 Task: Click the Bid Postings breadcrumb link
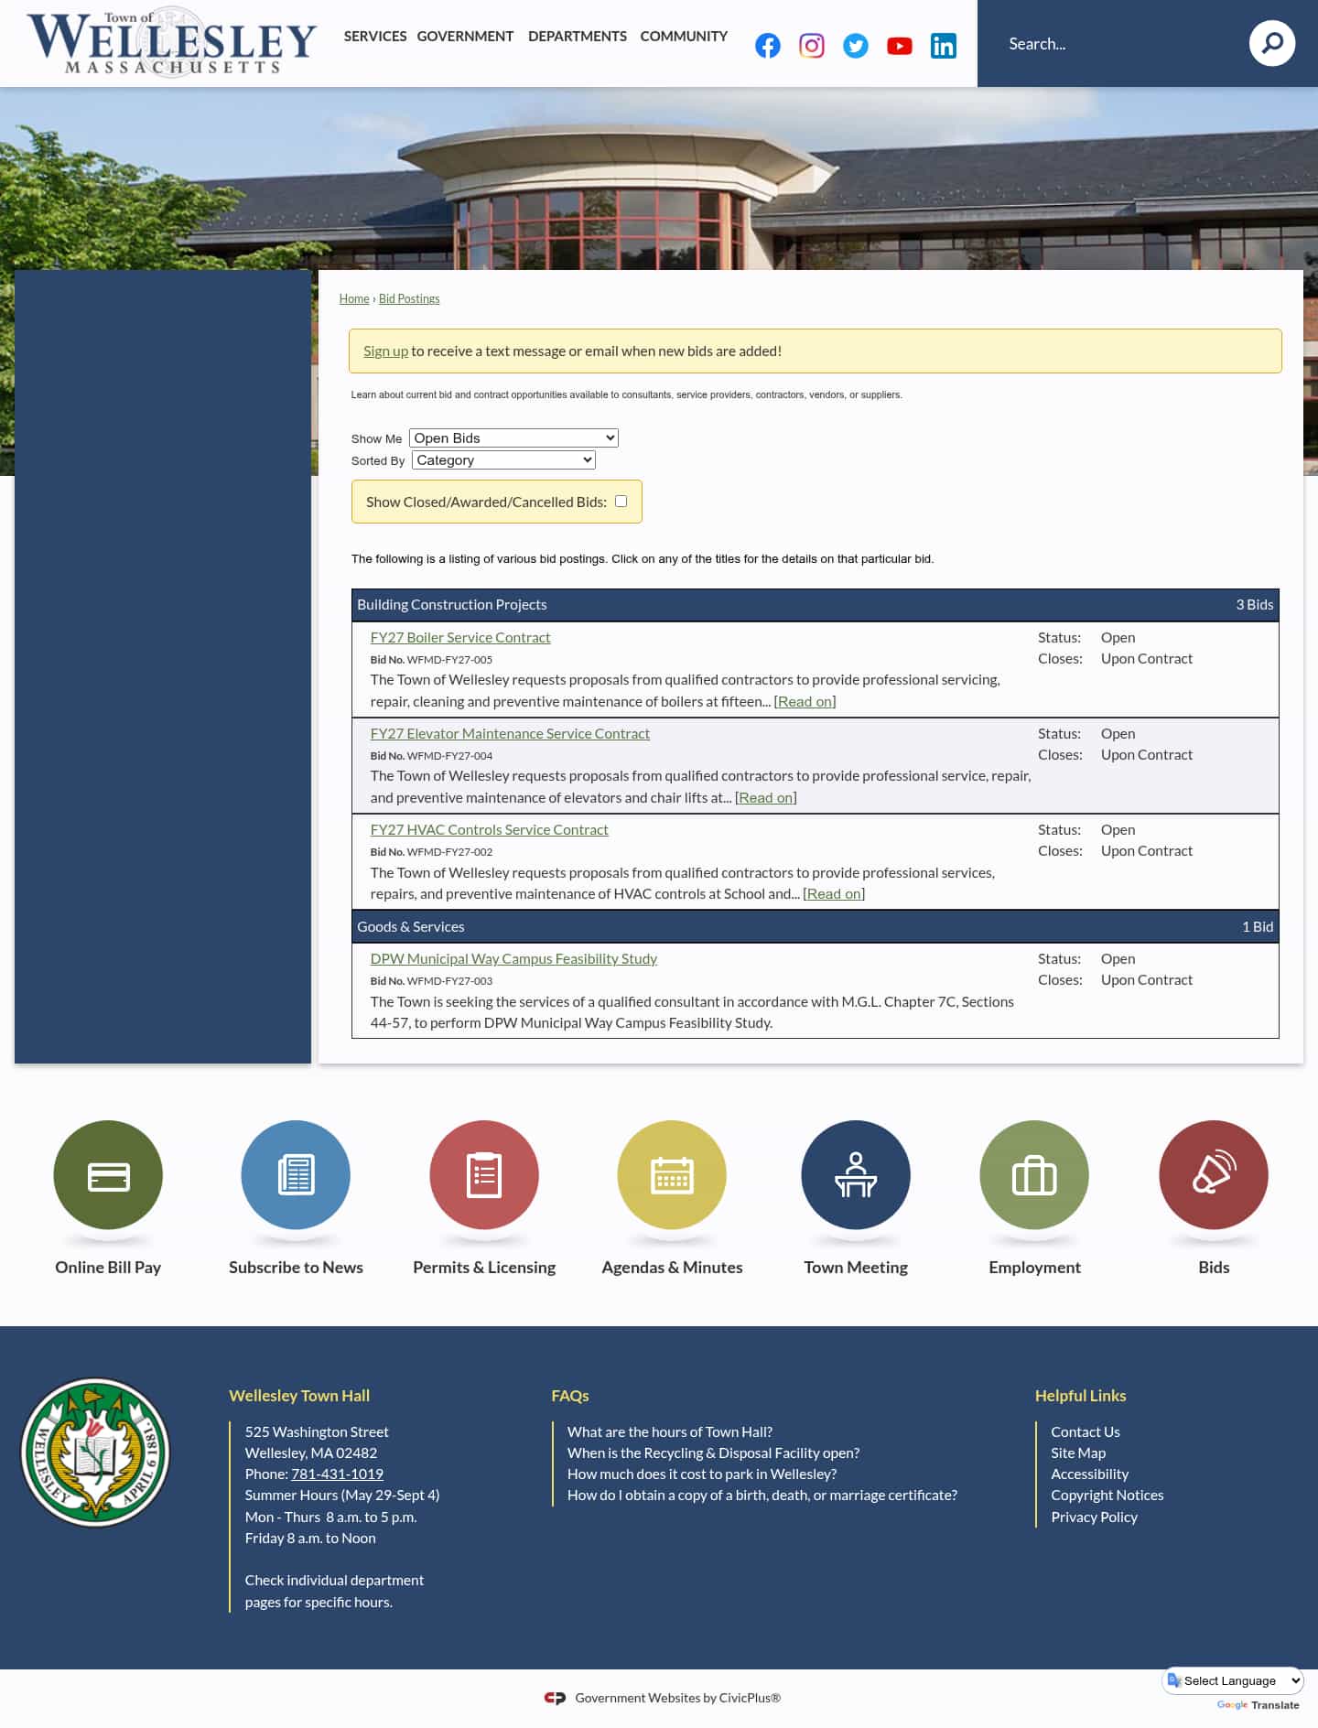(x=409, y=298)
